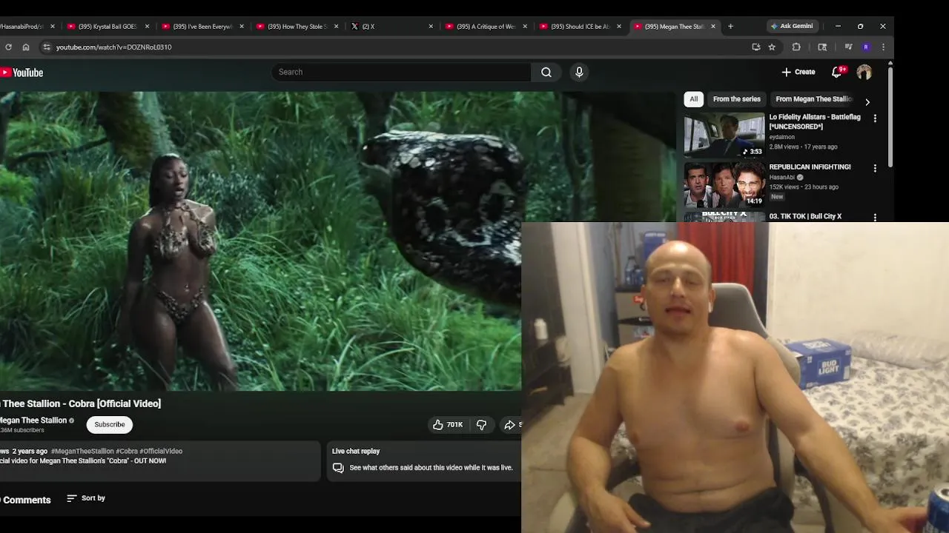Open the notifications bell

836,72
